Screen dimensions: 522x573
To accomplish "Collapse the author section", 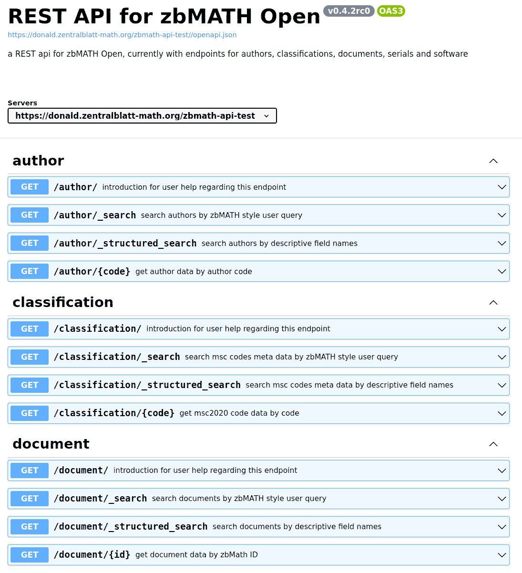I will 493,161.
